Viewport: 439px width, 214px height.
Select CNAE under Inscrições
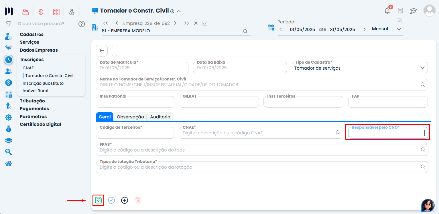point(28,68)
